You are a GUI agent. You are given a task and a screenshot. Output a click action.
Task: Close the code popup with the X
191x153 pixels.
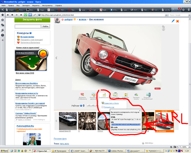pyautogui.click(x=140, y=111)
